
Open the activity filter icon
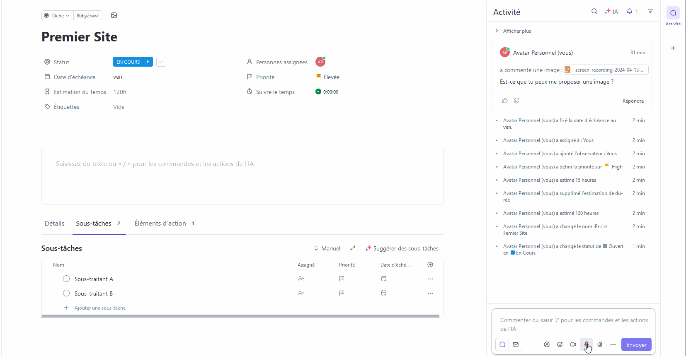(x=650, y=11)
